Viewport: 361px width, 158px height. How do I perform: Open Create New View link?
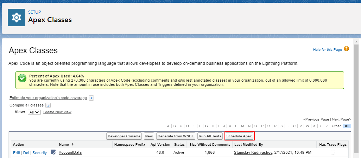(57, 112)
